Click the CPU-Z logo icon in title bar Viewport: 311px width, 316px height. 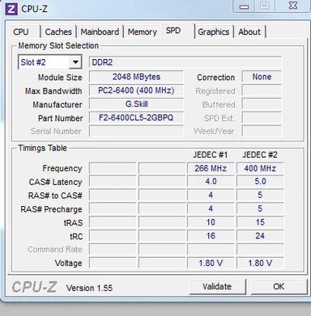pos(11,10)
